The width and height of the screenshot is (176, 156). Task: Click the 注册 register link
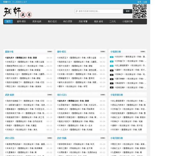[145, 2]
